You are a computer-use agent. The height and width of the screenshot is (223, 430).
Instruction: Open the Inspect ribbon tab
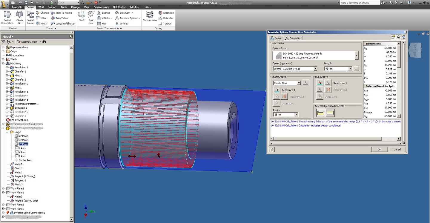click(x=52, y=7)
